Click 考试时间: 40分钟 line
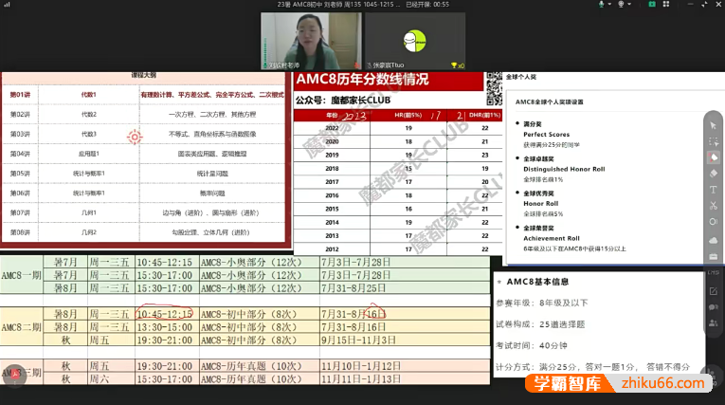725x405 pixels. click(532, 345)
